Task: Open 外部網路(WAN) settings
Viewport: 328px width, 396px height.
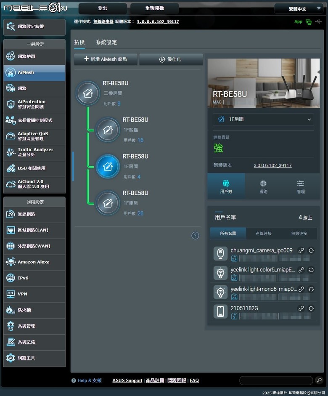Action: (x=34, y=246)
